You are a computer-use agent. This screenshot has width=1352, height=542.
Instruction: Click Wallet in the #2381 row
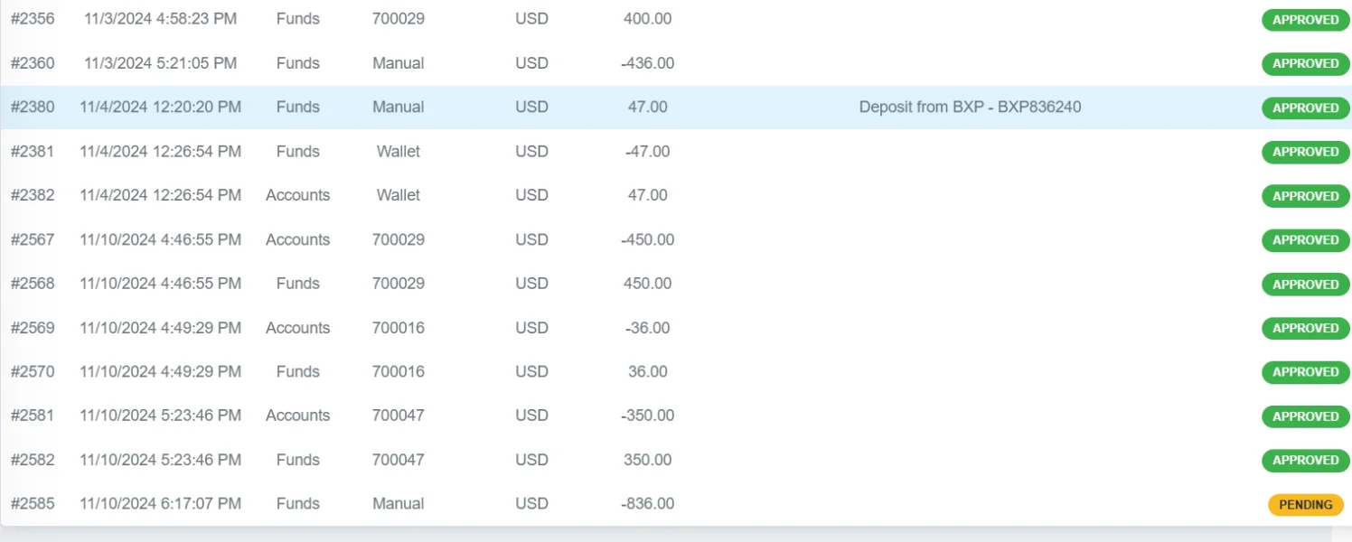pyautogui.click(x=398, y=152)
